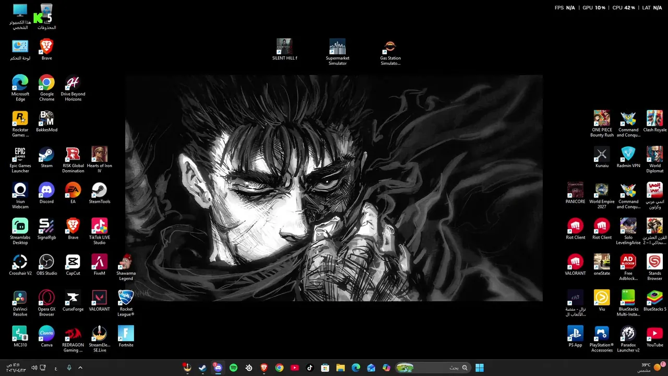Open Rockstar Games Launcher shortcut
Image resolution: width=668 pixels, height=376 pixels.
pyautogui.click(x=20, y=124)
